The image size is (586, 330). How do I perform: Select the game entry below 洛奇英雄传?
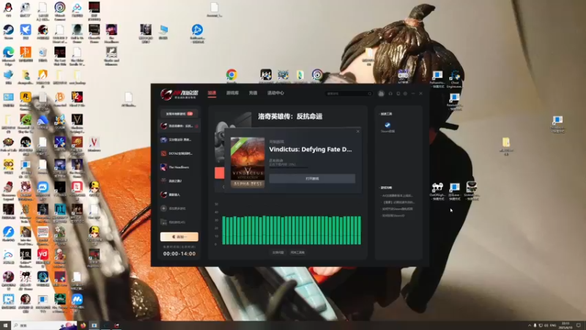(x=179, y=139)
